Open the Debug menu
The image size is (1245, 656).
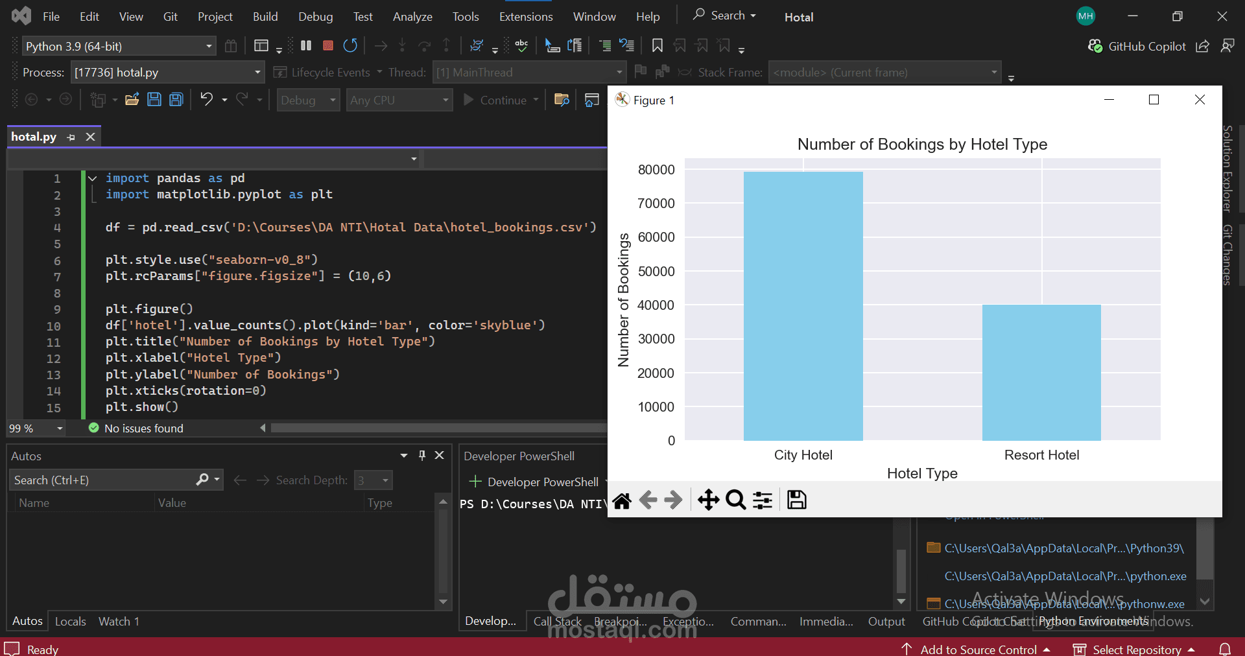tap(315, 17)
